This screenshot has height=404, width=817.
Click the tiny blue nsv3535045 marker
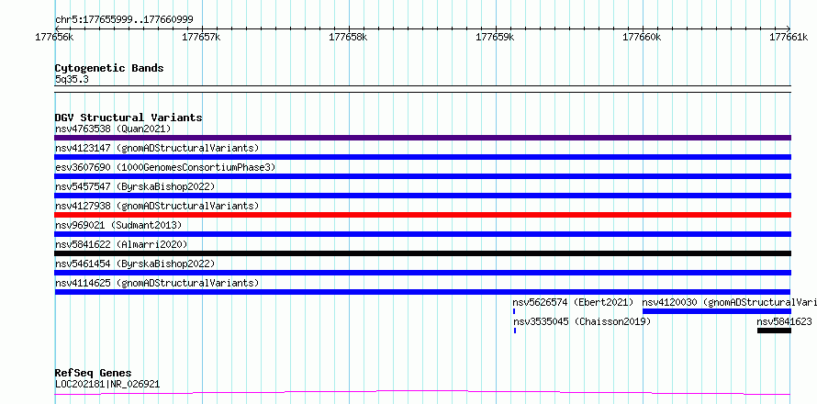[515, 331]
